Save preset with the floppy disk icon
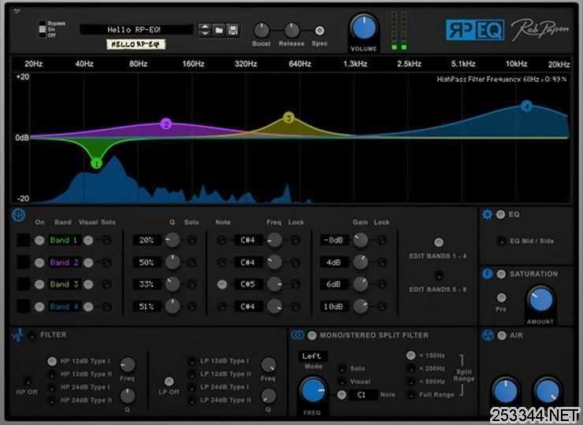 233,30
